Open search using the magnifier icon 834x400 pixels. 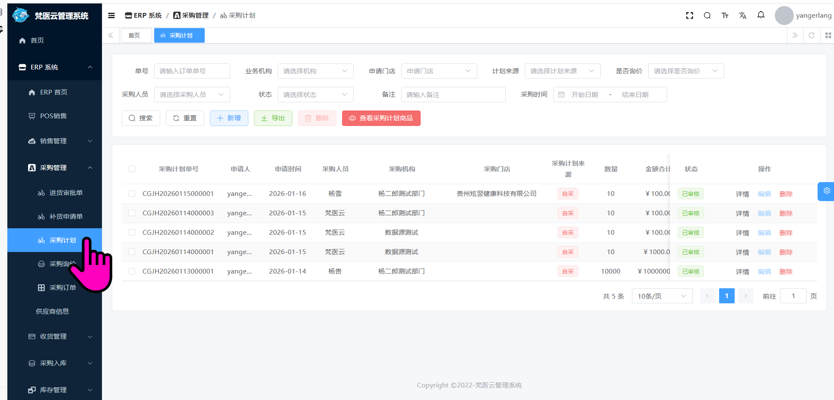point(707,16)
